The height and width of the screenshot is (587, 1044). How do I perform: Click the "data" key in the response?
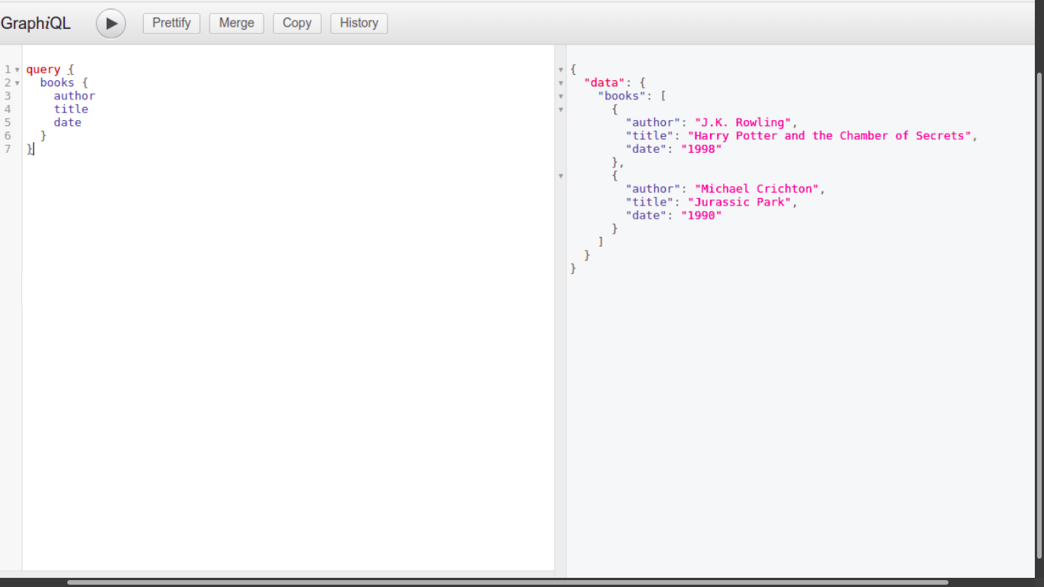pyautogui.click(x=605, y=83)
